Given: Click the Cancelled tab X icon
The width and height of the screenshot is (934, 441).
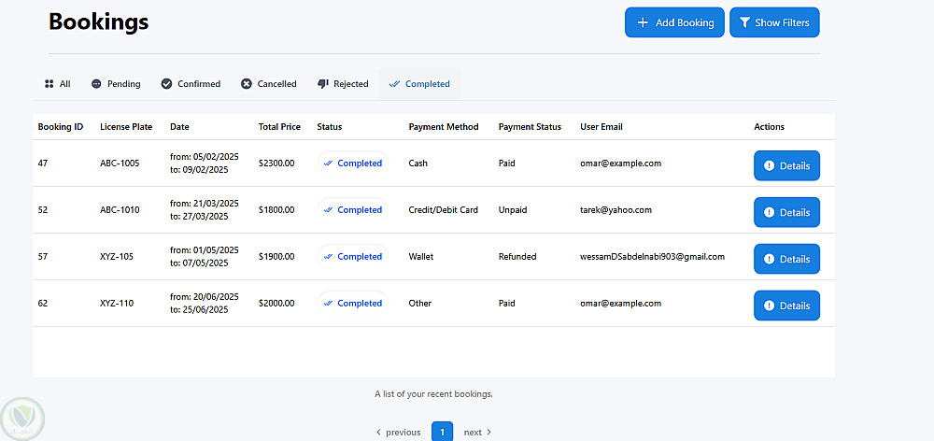Looking at the screenshot, I should (247, 84).
